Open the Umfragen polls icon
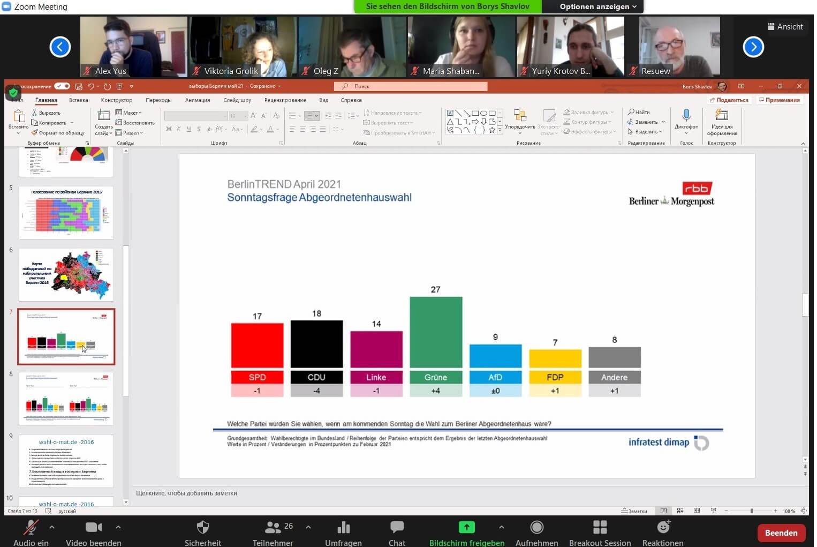817x547 pixels. pos(343,528)
